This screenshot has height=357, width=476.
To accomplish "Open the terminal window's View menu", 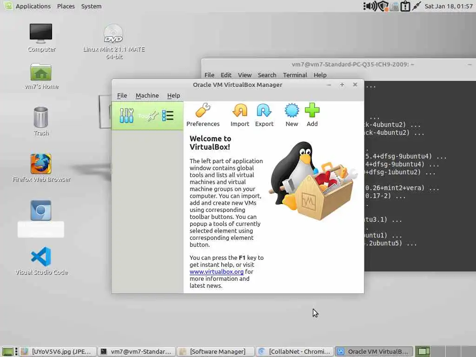I will [245, 75].
